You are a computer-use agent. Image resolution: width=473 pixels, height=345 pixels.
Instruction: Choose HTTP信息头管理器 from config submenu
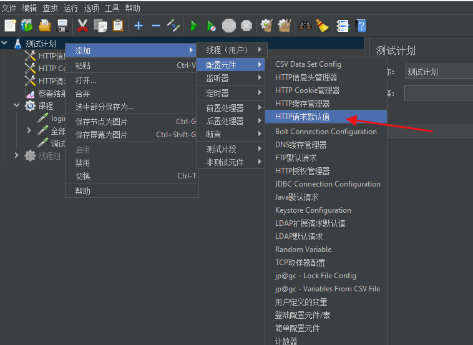[x=326, y=77]
